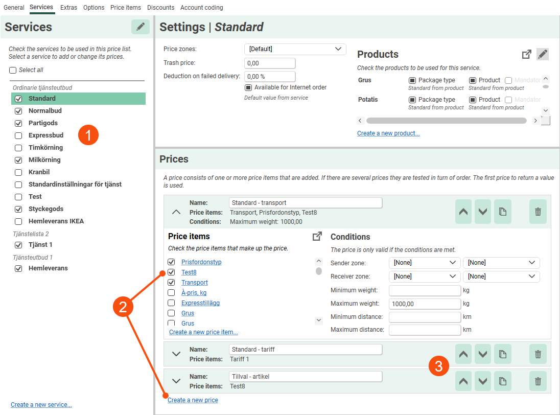Toggle the Select all checkbox
Screen dimensions: 560x415
[13, 70]
